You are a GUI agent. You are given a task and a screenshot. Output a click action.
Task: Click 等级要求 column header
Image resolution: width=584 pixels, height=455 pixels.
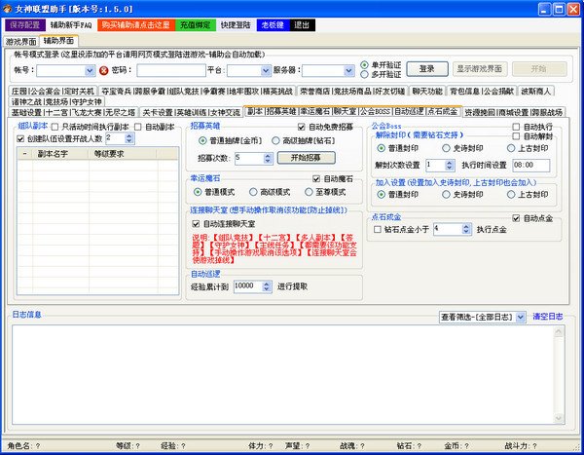coord(123,154)
